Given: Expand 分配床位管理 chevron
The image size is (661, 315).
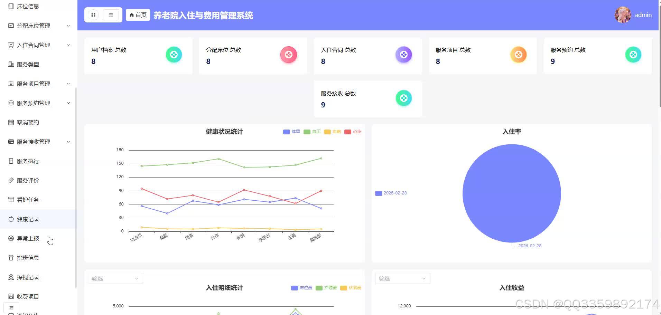Looking at the screenshot, I should coord(68,26).
